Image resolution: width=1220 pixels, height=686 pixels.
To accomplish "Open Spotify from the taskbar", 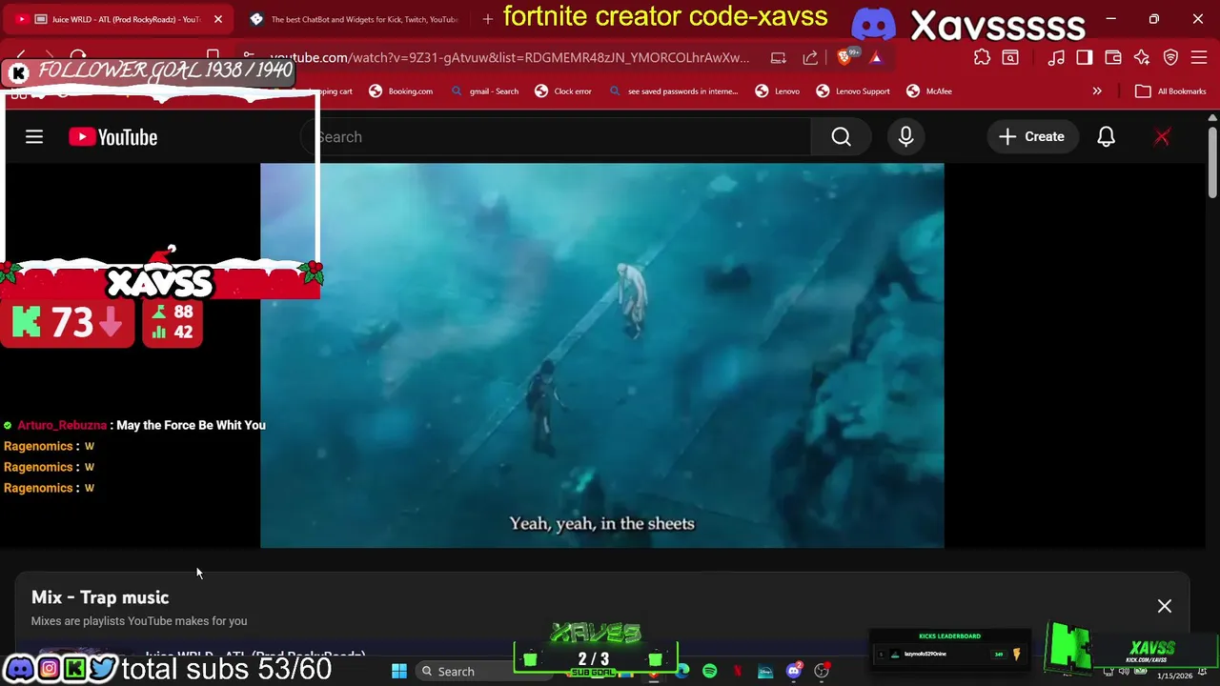I will click(x=710, y=672).
